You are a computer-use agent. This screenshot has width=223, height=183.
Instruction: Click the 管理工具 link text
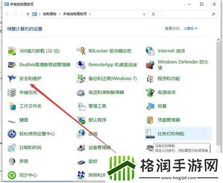pyautogui.click(x=97, y=106)
